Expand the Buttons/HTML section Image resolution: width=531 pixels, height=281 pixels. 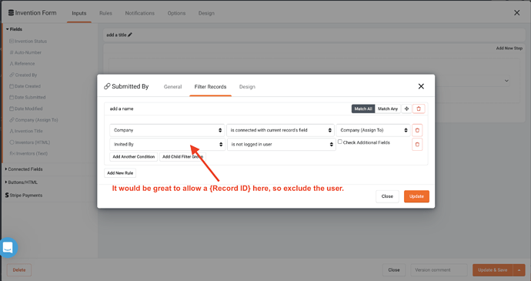click(22, 182)
